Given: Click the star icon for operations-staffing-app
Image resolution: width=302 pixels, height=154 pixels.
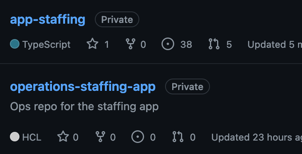Looking at the screenshot, I should click(63, 137).
